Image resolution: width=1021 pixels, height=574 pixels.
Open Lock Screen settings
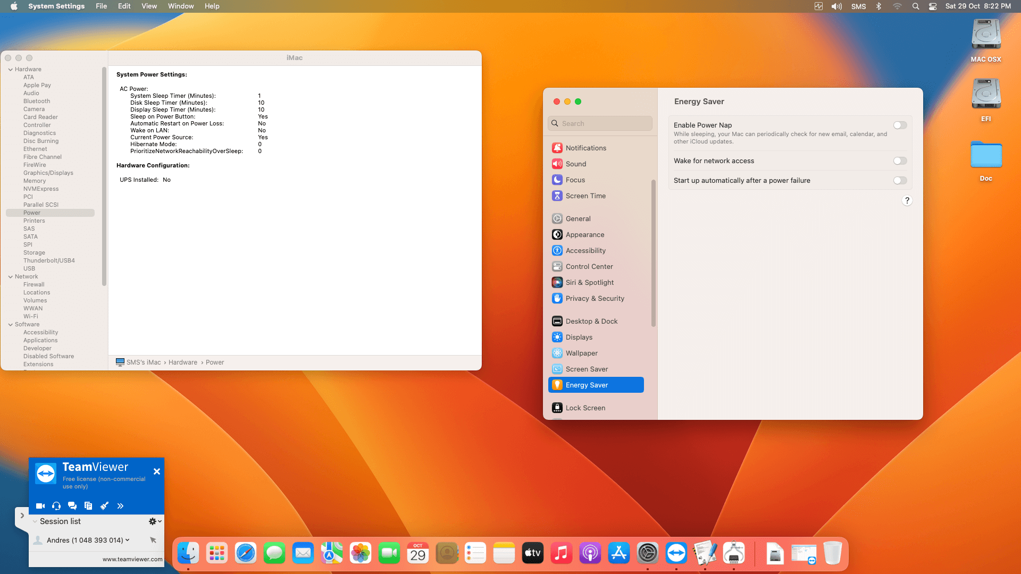pos(596,408)
